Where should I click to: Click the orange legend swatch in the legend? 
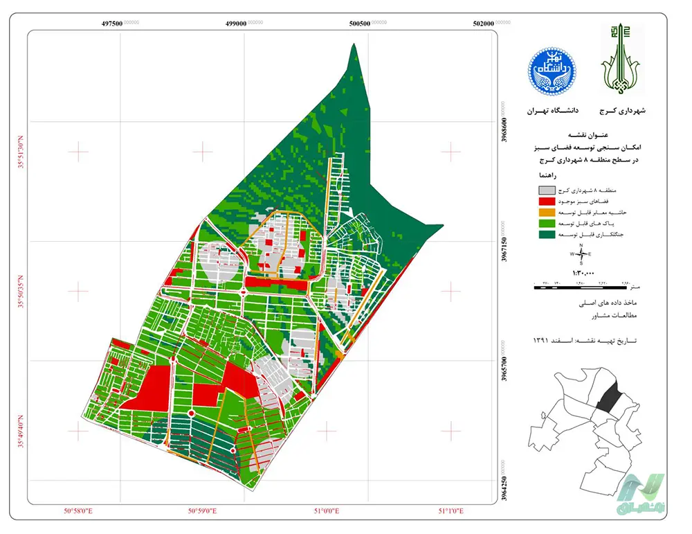pos(547,213)
